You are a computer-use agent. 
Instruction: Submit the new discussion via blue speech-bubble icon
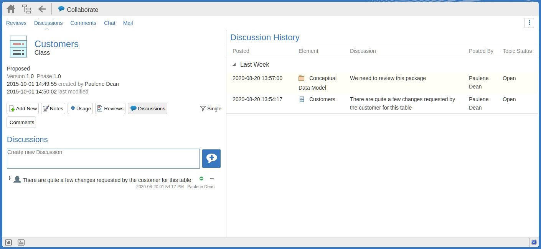pos(211,158)
